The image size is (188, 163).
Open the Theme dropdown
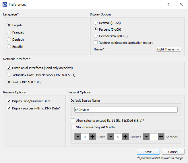(x=168, y=49)
